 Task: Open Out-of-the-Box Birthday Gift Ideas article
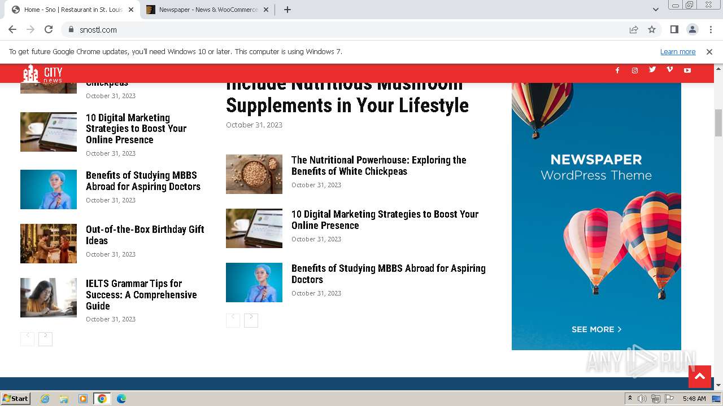click(145, 235)
